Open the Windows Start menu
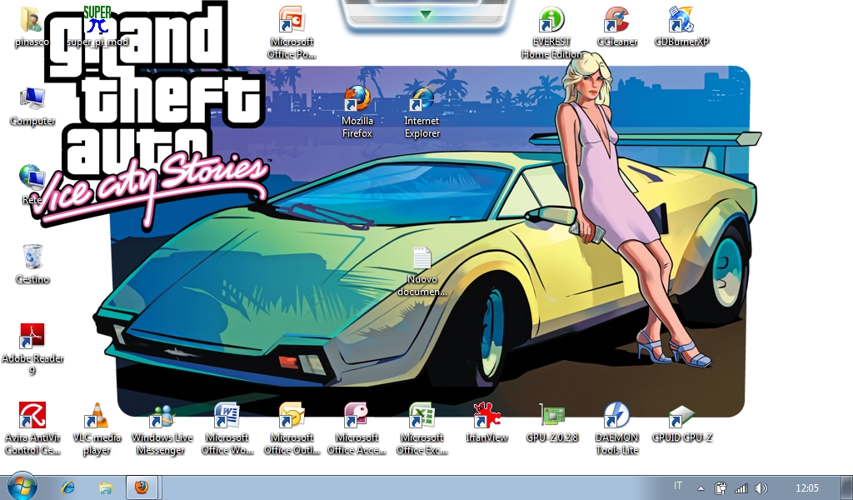The height and width of the screenshot is (500, 853). [x=22, y=487]
